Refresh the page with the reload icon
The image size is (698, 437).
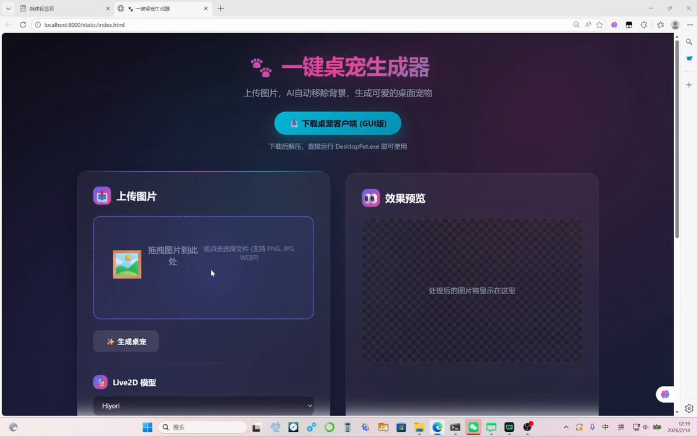23,25
